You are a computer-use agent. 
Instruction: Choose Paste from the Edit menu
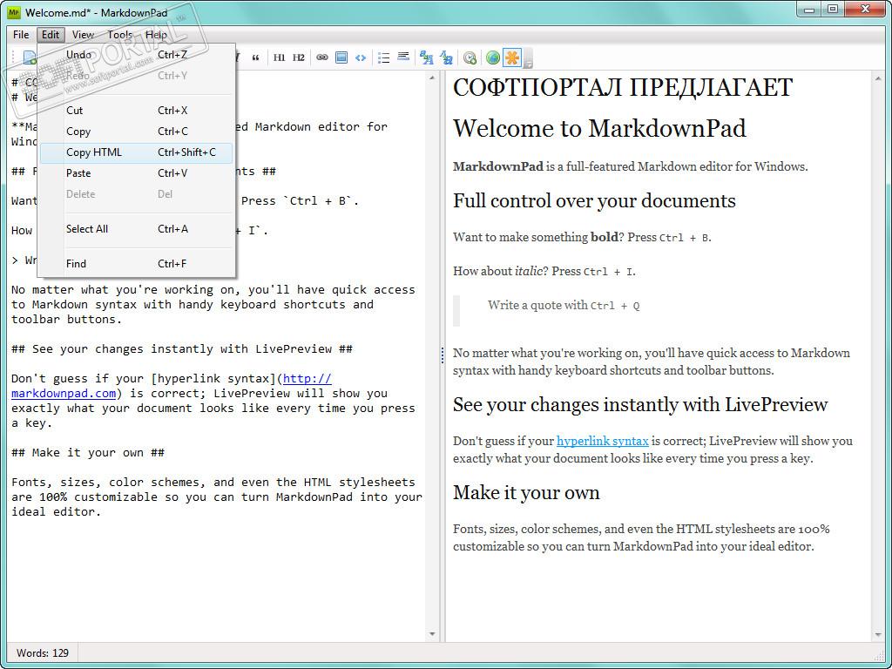(x=137, y=173)
